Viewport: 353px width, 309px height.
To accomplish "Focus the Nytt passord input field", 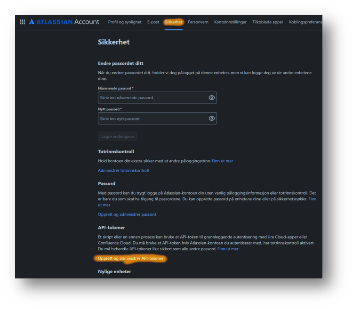I will [152, 119].
